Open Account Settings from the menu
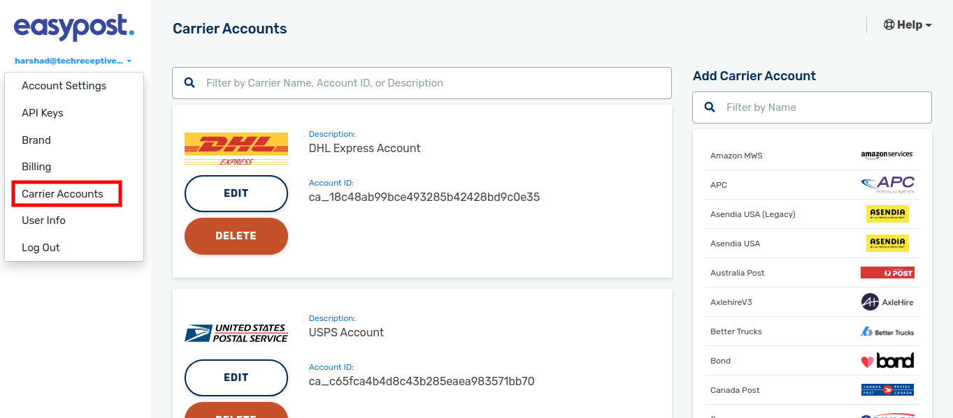This screenshot has height=418, width=953. pyautogui.click(x=64, y=86)
